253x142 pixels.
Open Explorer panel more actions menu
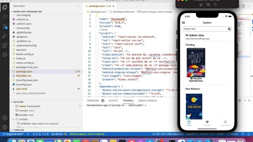click(78, 6)
